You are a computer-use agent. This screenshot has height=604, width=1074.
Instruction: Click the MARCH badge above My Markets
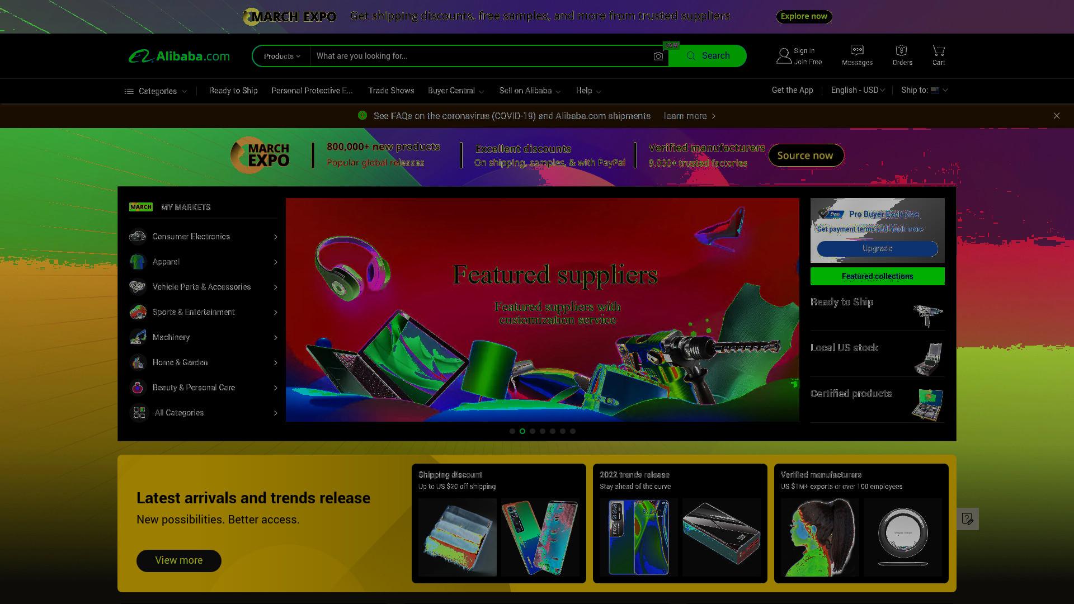[141, 207]
